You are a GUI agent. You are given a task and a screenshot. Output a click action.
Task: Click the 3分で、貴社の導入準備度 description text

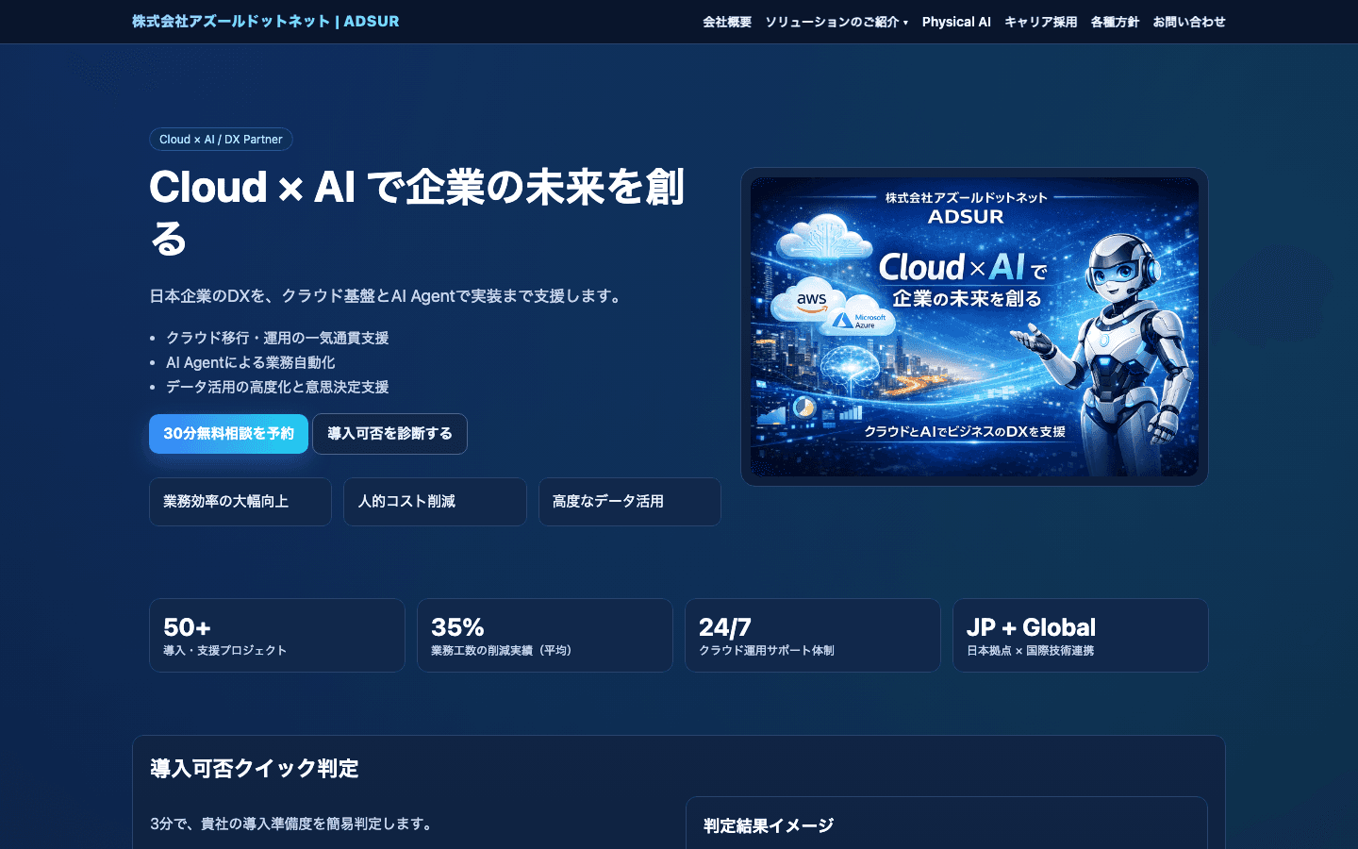293,824
